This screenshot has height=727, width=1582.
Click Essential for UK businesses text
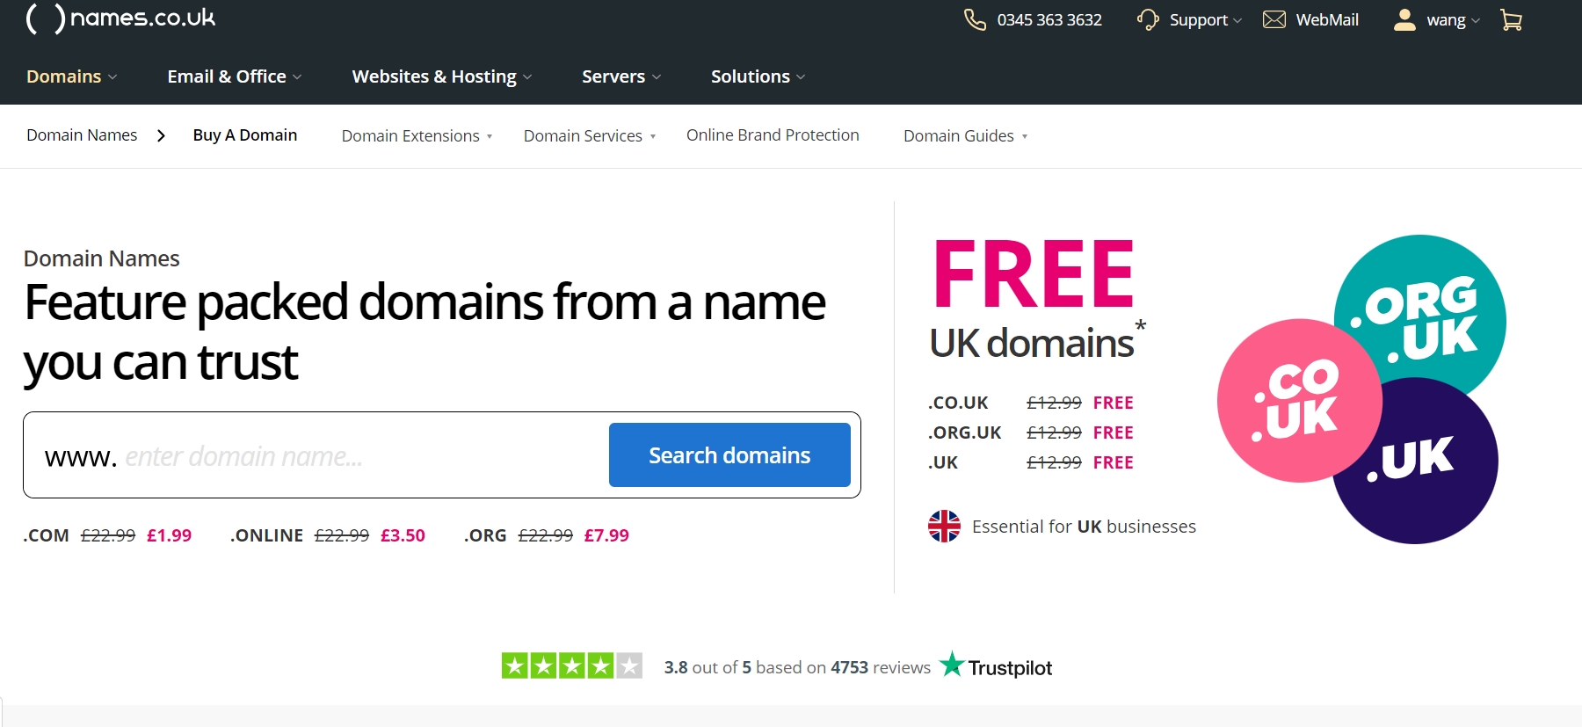pos(1084,527)
